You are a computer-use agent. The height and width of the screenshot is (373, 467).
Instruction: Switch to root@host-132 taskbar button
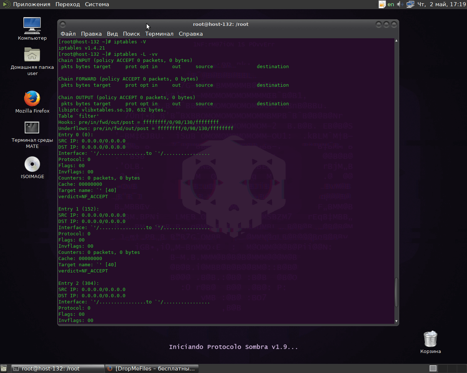click(x=58, y=368)
